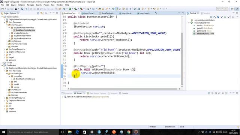Click Start server icon in Servers view
This screenshot has height=135, width=240.
tap(216, 93)
